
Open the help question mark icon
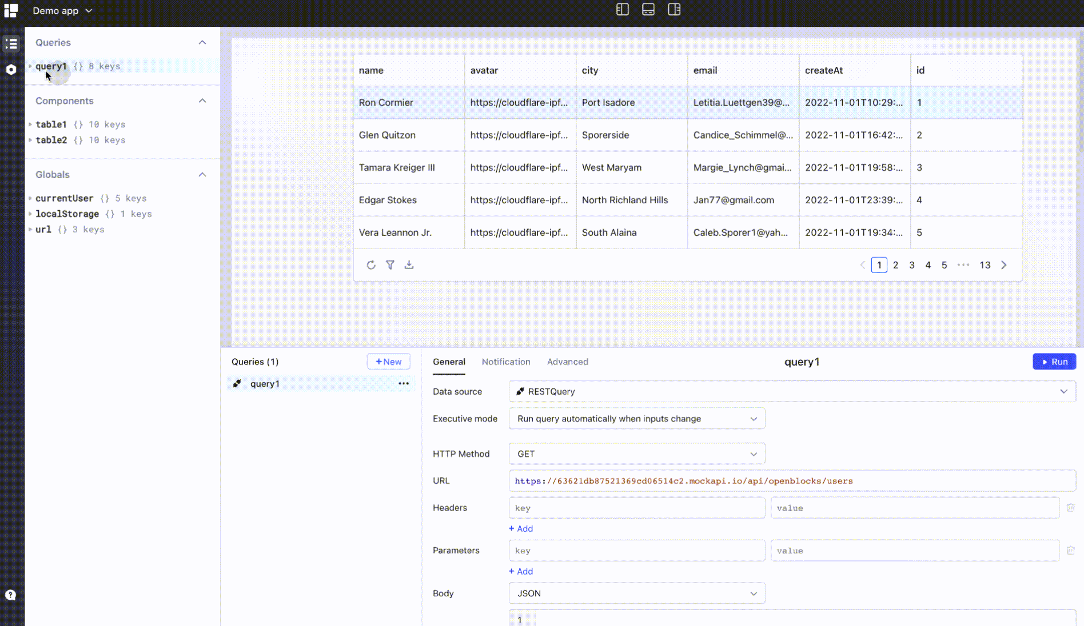pyautogui.click(x=11, y=595)
